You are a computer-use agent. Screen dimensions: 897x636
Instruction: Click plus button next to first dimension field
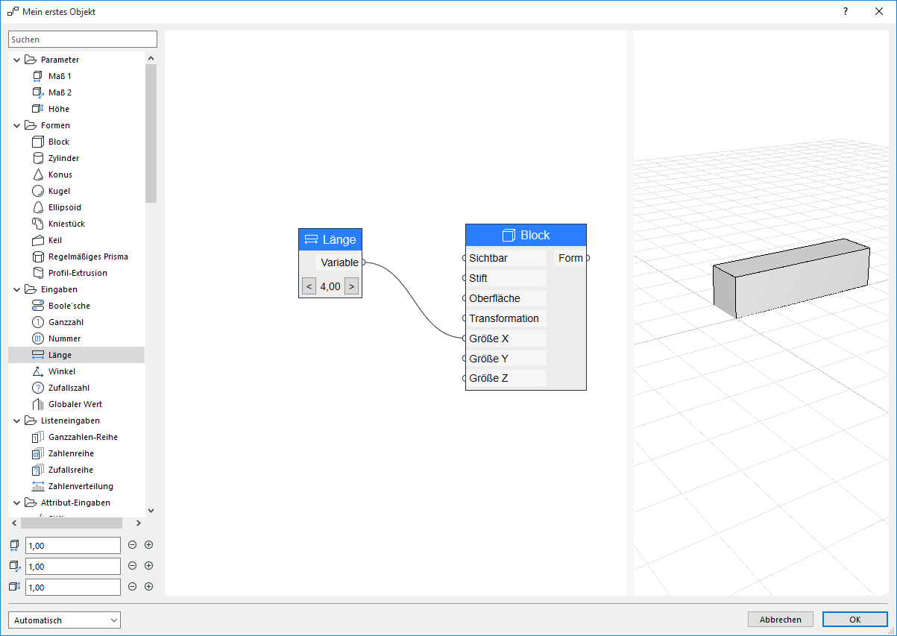pyautogui.click(x=148, y=545)
